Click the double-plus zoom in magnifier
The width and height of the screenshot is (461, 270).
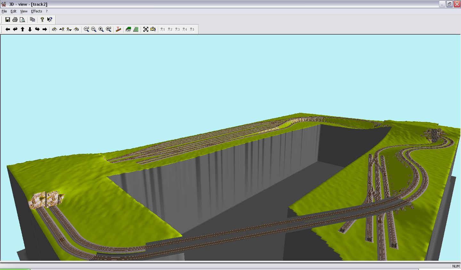click(109, 29)
